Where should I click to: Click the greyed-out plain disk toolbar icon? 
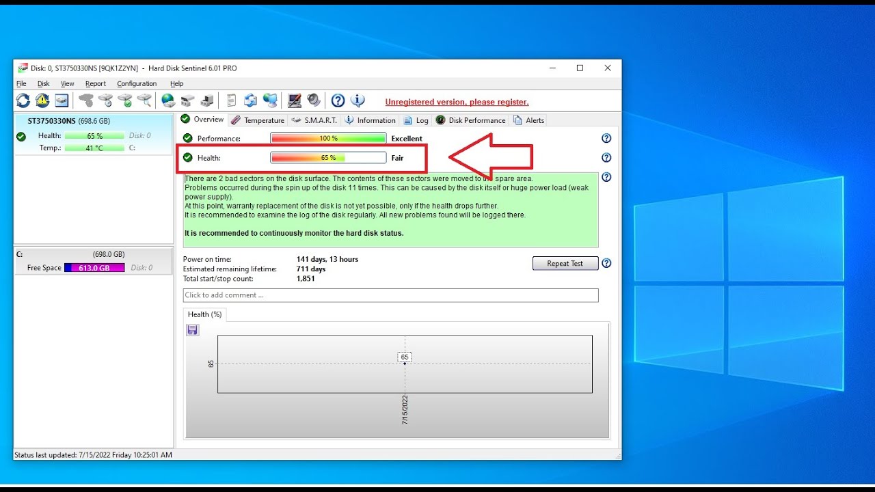86,101
